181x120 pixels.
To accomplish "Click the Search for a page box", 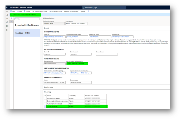I will point(104,8).
